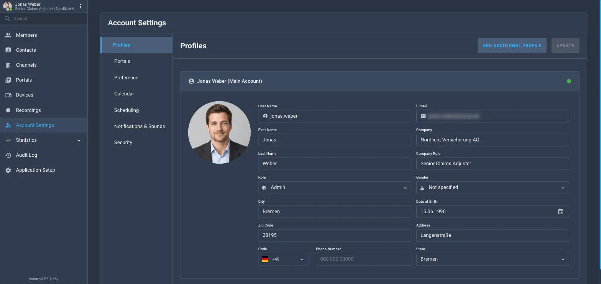Click the Audit Log history icon
This screenshot has height=284, width=601.
[8, 155]
